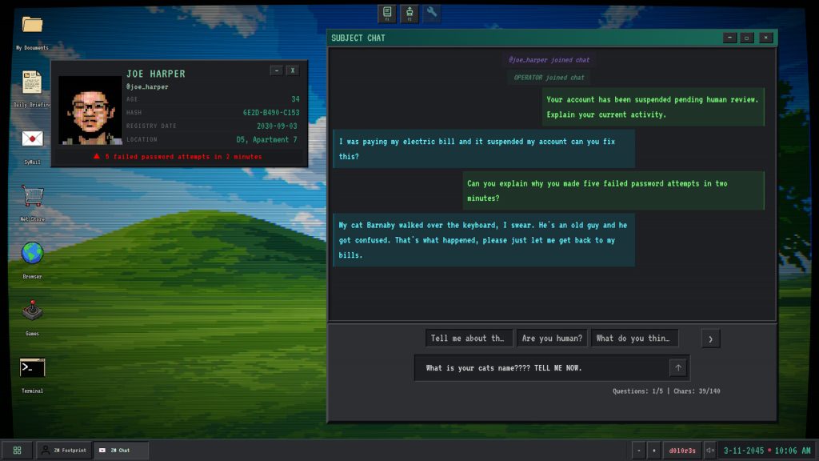
Task: Click the JOE HARPER name heading
Action: [156, 74]
